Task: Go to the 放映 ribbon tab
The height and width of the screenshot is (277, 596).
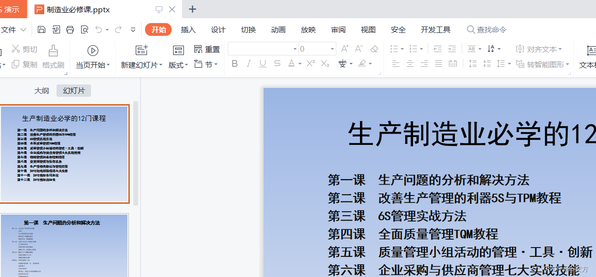Action: tap(308, 30)
